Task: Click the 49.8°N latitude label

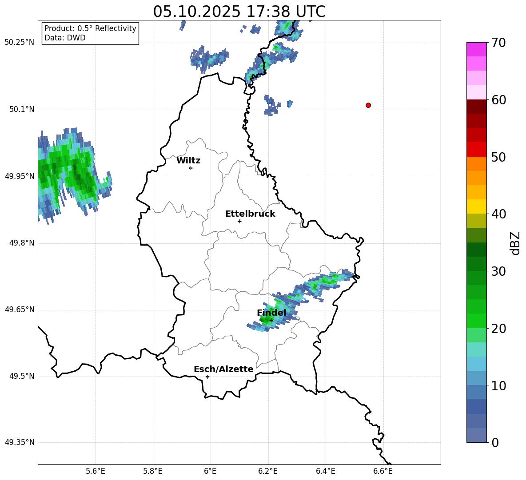Action: [x=22, y=243]
